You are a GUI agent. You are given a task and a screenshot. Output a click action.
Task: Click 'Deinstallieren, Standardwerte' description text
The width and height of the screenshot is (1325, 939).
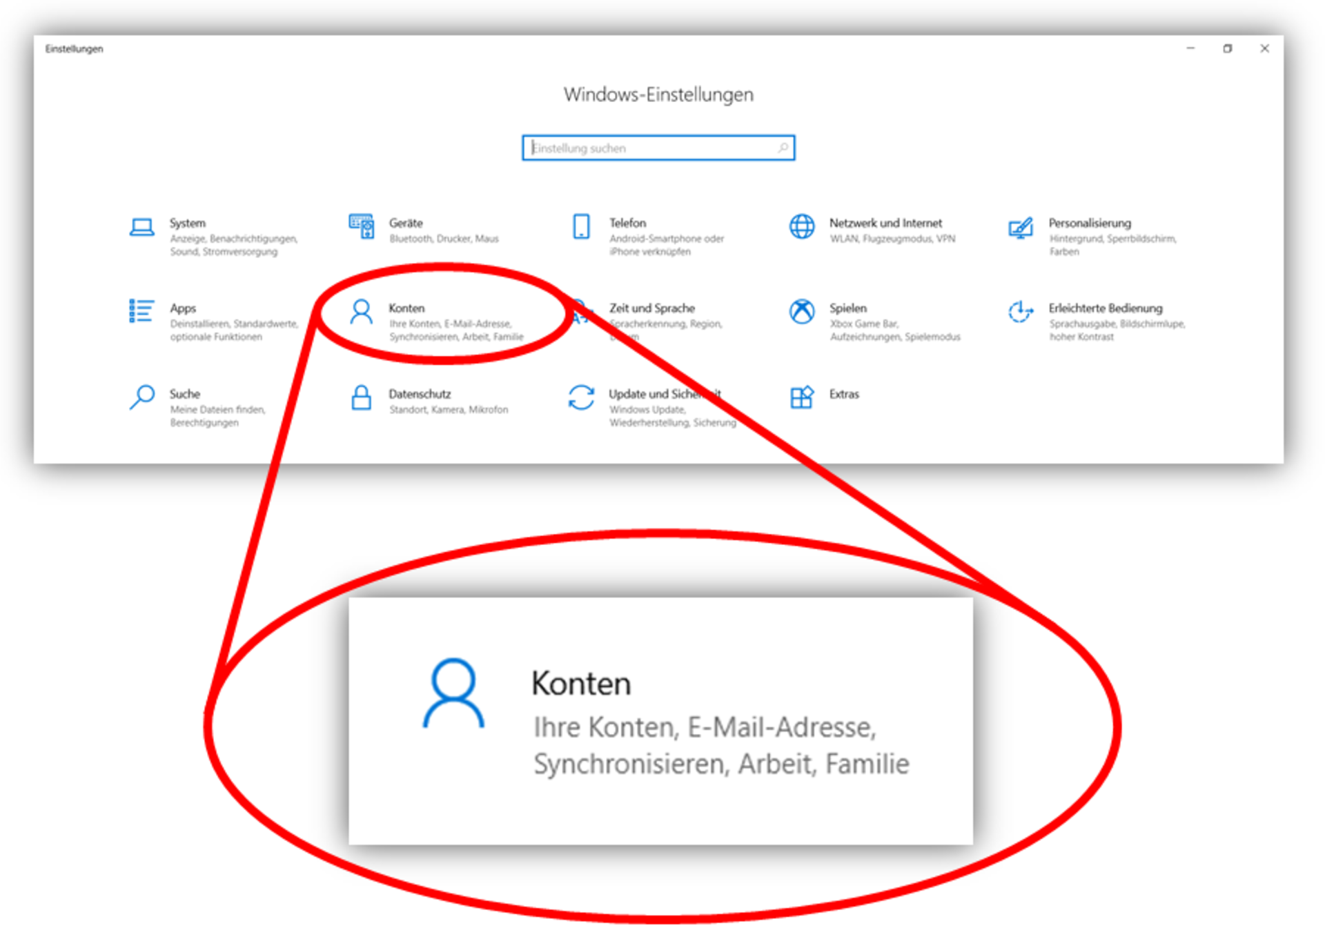click(234, 324)
